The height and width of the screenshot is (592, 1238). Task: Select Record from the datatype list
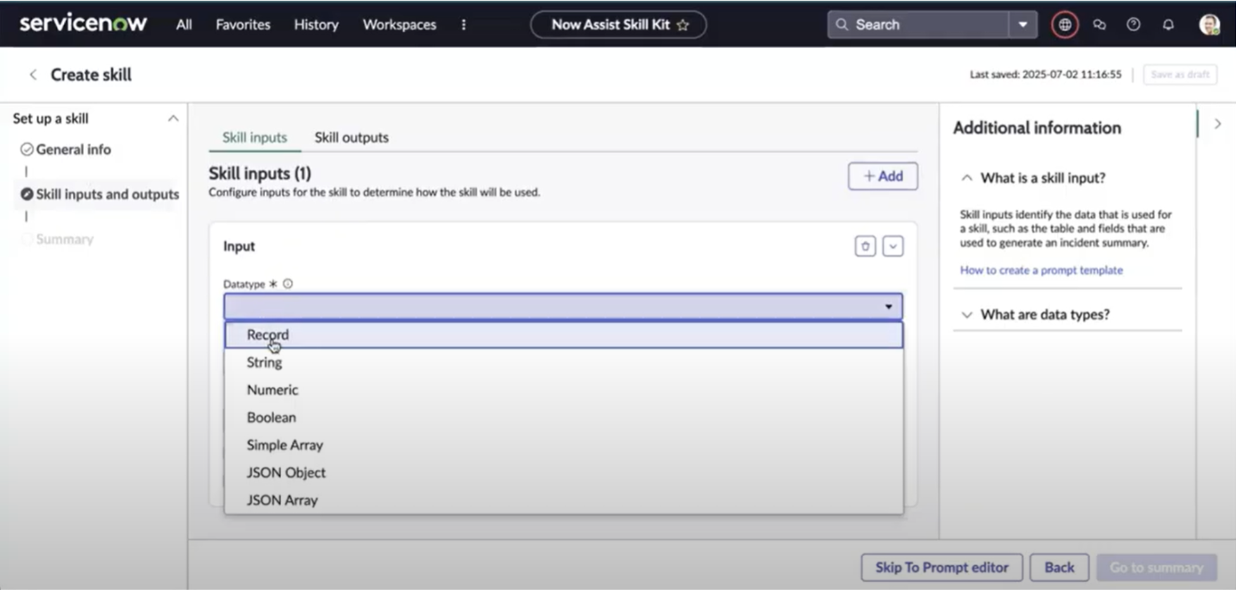click(268, 335)
